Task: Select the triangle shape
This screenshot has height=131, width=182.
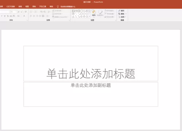Action: 73,17
